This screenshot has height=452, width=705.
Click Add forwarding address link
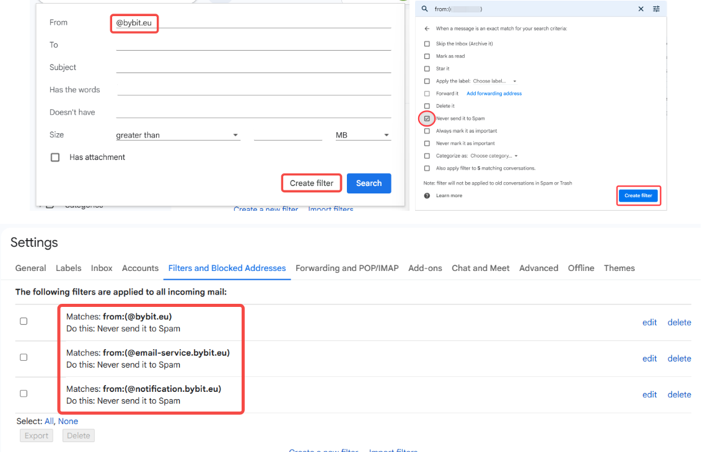494,94
